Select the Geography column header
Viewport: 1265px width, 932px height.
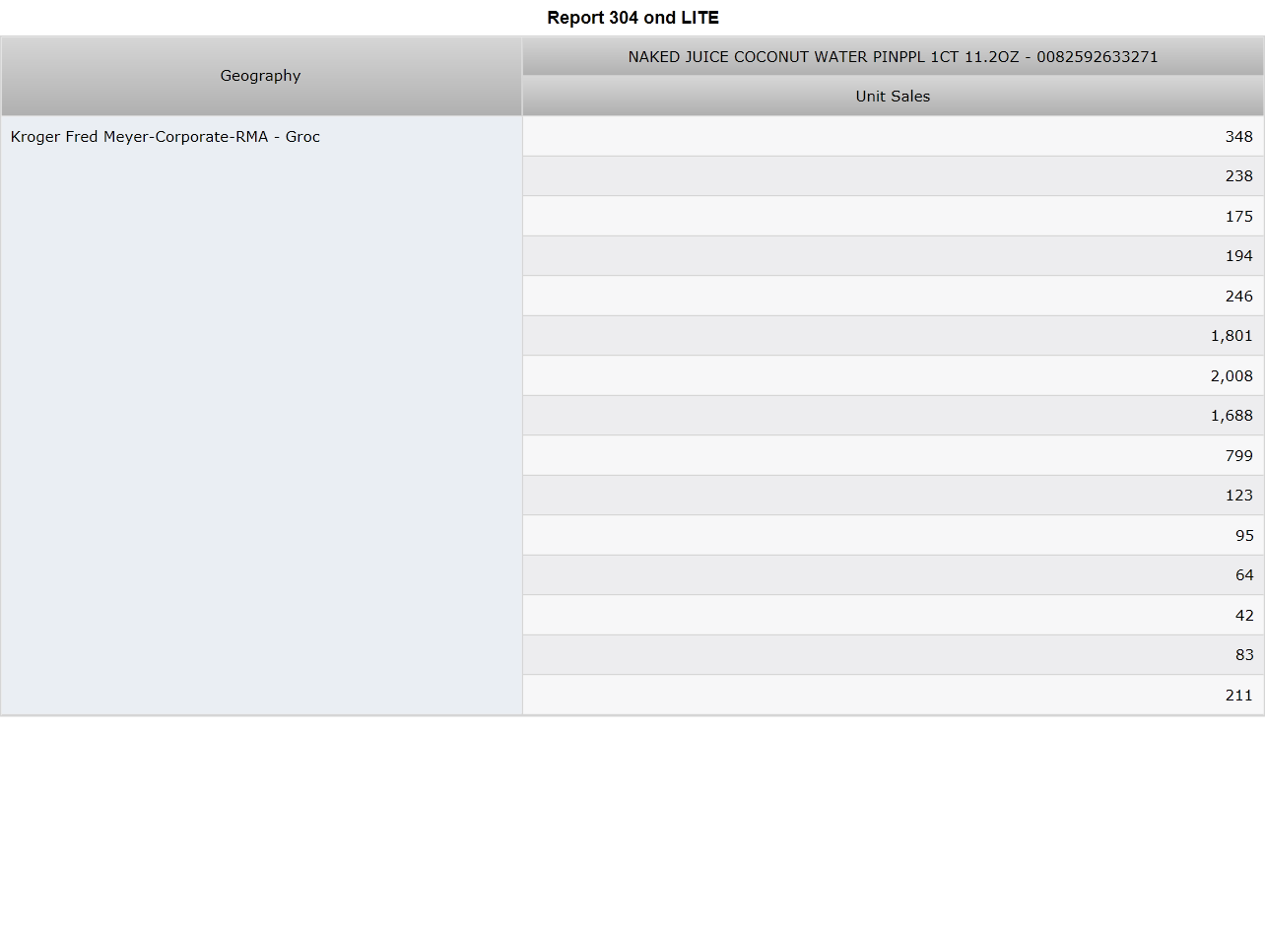(x=261, y=76)
